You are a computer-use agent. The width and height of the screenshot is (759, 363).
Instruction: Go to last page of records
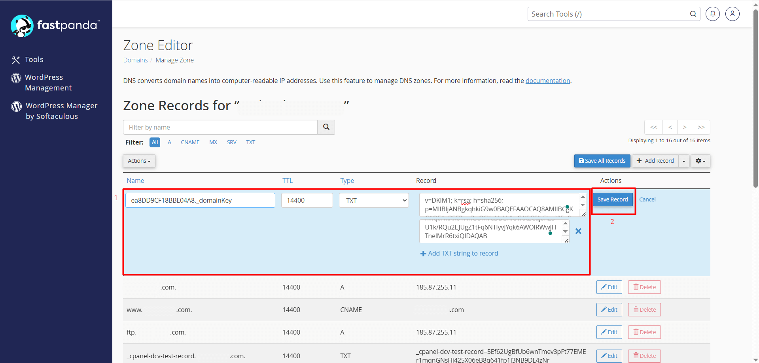(701, 127)
